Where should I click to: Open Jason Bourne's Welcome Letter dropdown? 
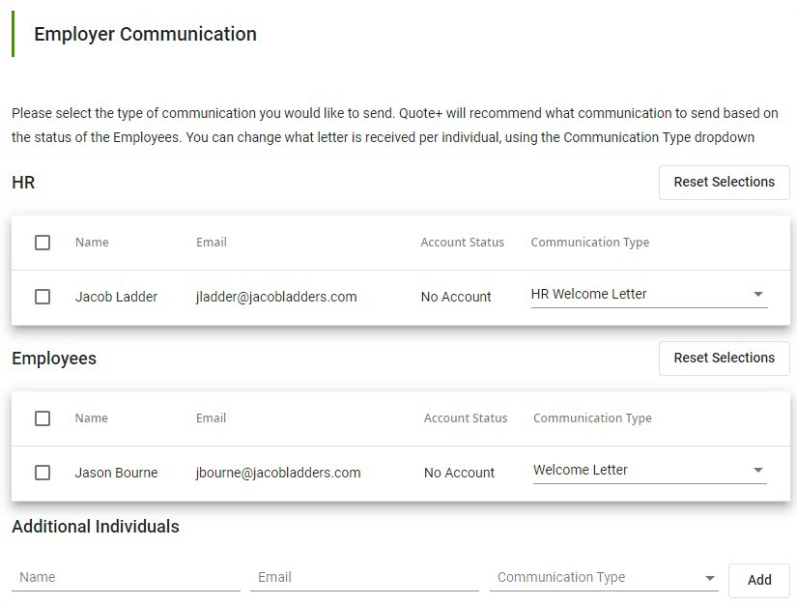pyautogui.click(x=649, y=471)
